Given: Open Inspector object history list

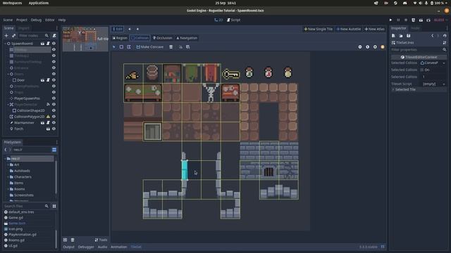Looking at the screenshot, I should pos(445,36).
